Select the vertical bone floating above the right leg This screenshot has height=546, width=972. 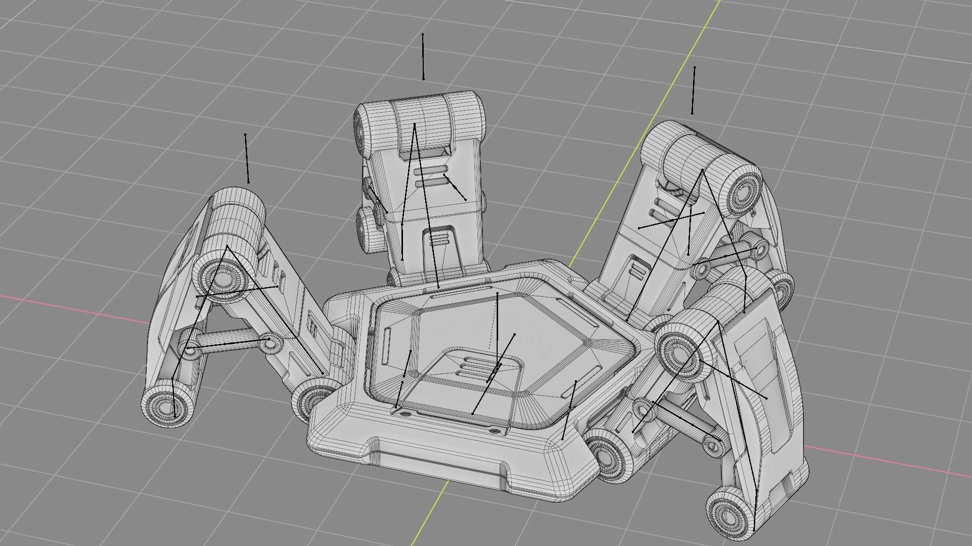click(694, 90)
